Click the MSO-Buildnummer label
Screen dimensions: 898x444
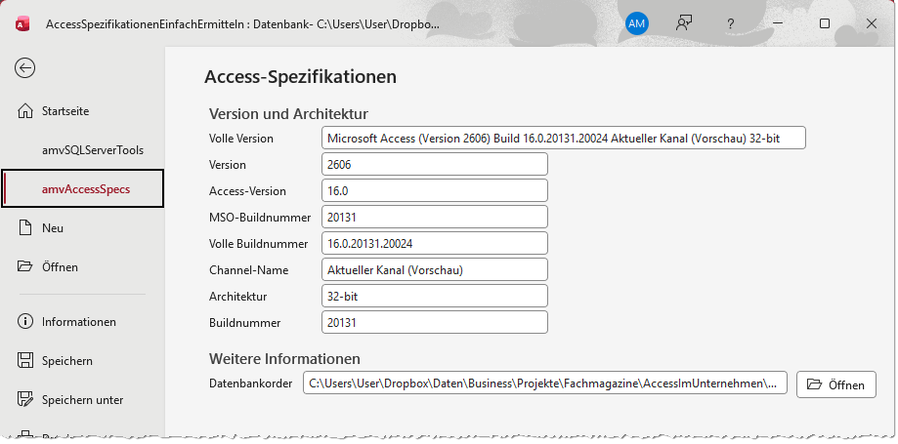point(260,218)
